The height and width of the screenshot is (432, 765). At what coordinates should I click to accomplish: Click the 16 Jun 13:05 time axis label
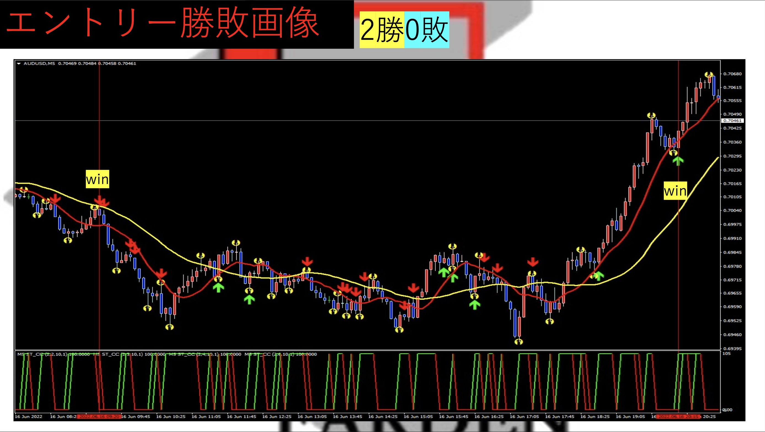pyautogui.click(x=312, y=416)
